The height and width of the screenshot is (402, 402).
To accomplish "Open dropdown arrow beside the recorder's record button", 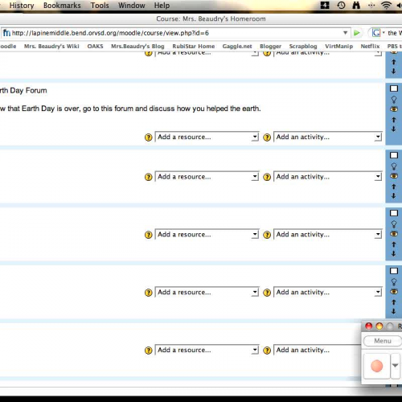I will click(395, 366).
